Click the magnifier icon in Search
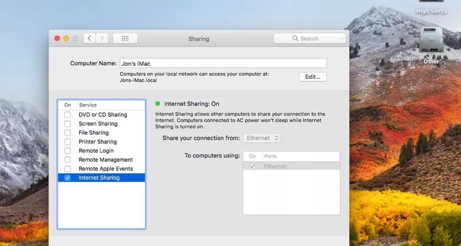The image size is (461, 246). (x=295, y=38)
